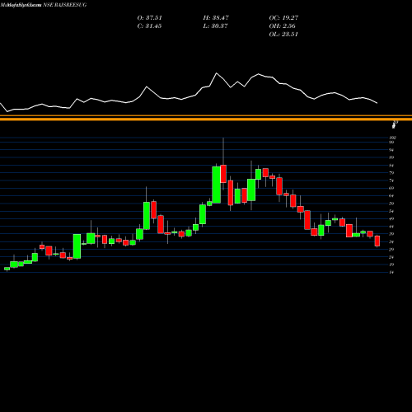Image resolution: width=412 pixels, height=412 pixels.
Task: Click the close value C: 31.45
Action: point(149,26)
